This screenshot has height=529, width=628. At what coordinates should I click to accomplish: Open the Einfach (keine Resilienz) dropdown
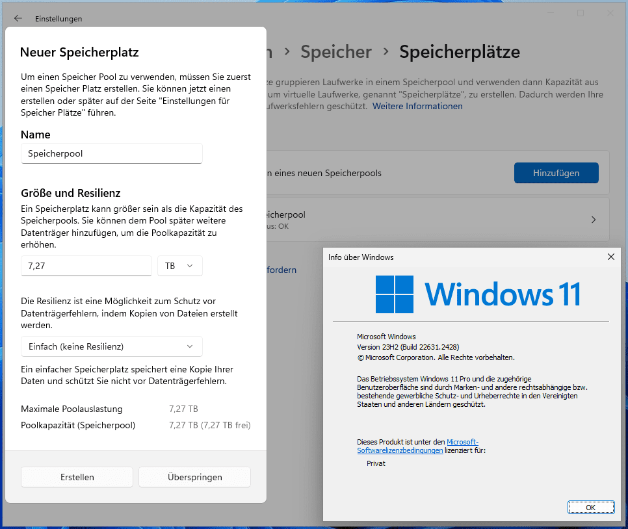click(111, 346)
